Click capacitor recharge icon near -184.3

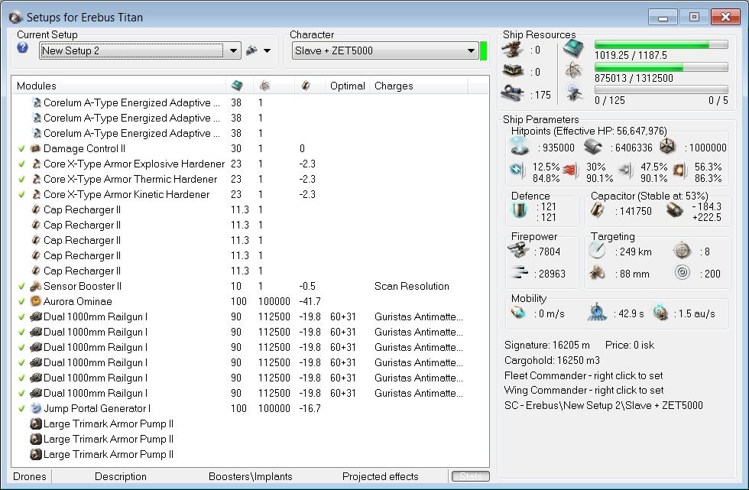[x=674, y=209]
